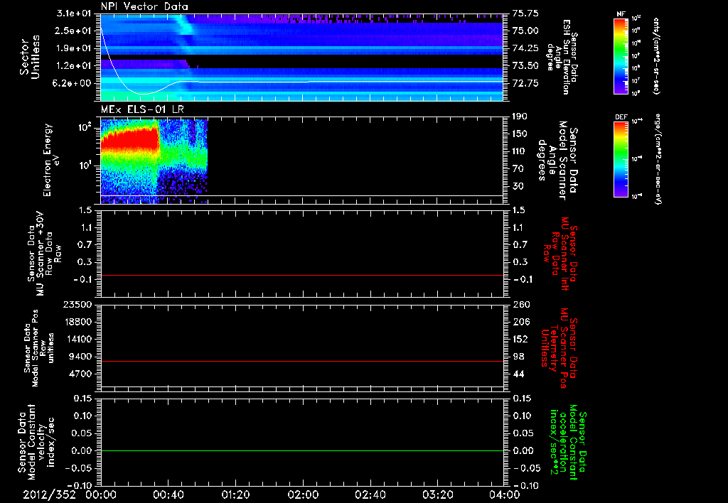Screen dimensions: 728x503
Task: Click the '9400' scanner position tick label
Action: pos(80,357)
